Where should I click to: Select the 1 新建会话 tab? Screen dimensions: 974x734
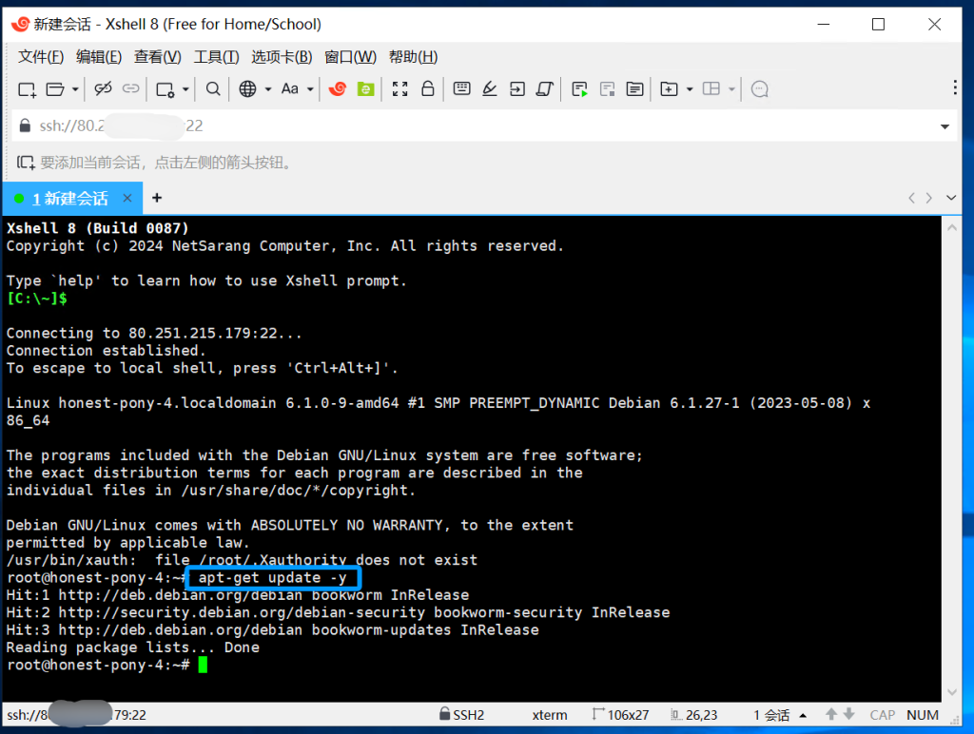tap(72, 198)
